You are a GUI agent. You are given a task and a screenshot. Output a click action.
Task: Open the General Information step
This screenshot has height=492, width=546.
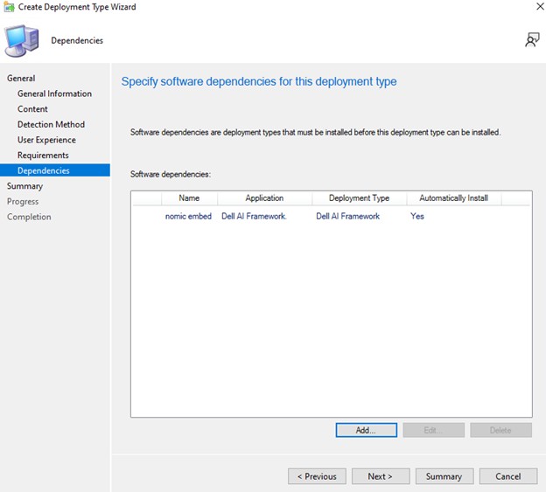(x=54, y=94)
